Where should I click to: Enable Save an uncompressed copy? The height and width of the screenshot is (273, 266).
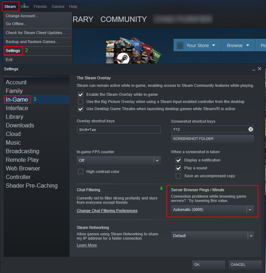coord(178,176)
